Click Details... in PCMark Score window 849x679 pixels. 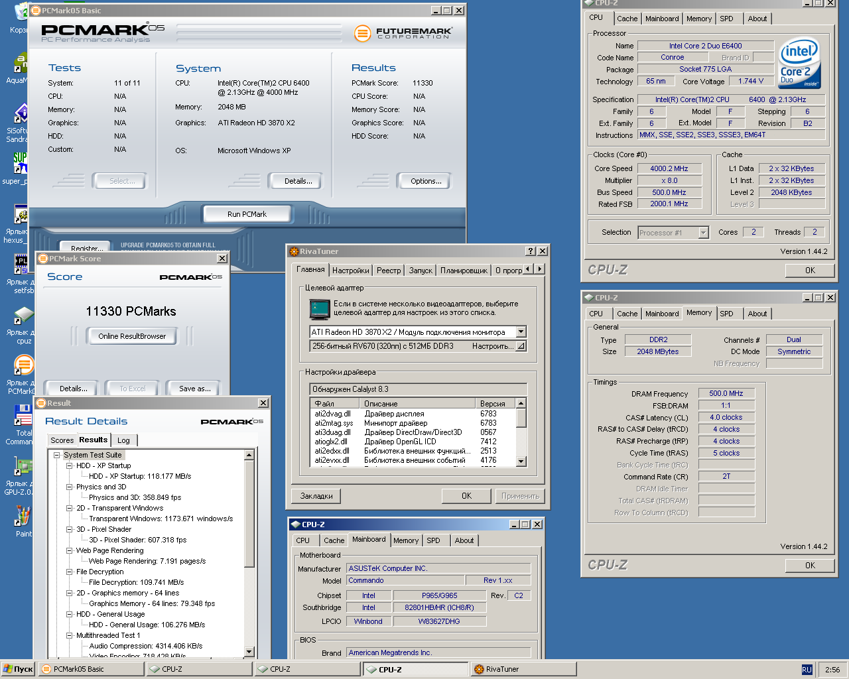point(73,389)
